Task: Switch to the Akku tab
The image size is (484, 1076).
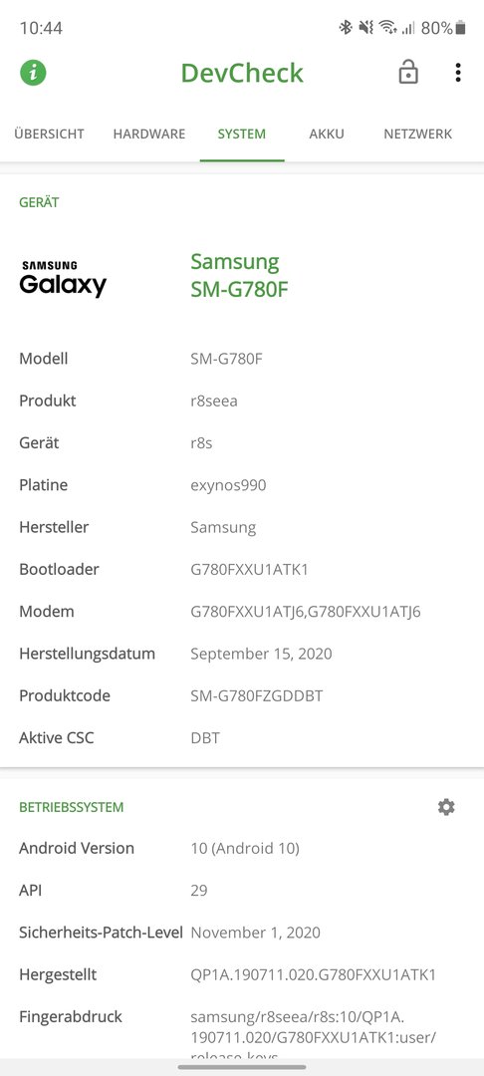Action: tap(327, 134)
